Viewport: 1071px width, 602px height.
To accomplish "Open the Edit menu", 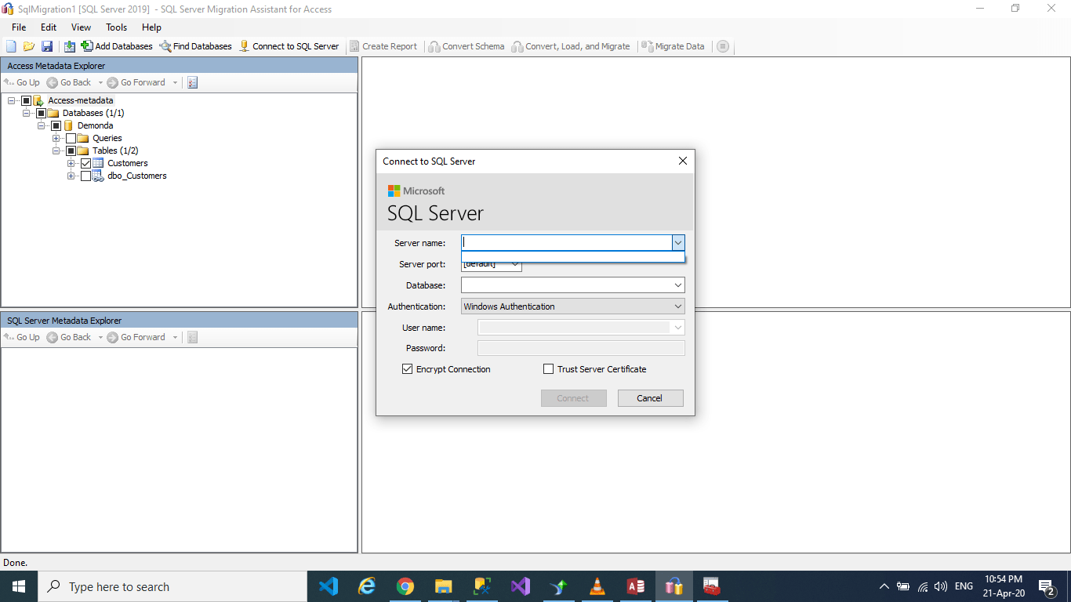I will click(49, 27).
